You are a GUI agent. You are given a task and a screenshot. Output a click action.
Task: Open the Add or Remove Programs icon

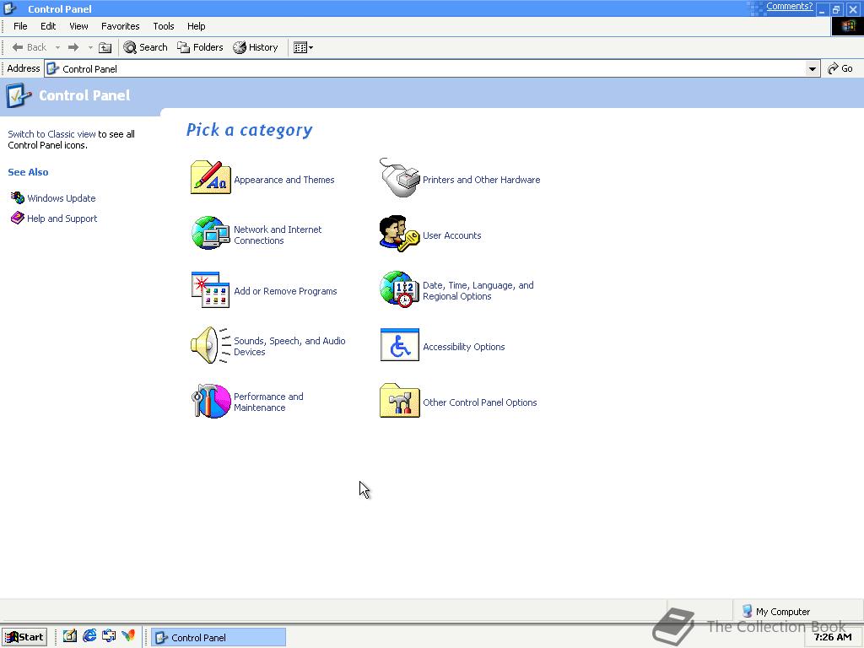click(210, 290)
